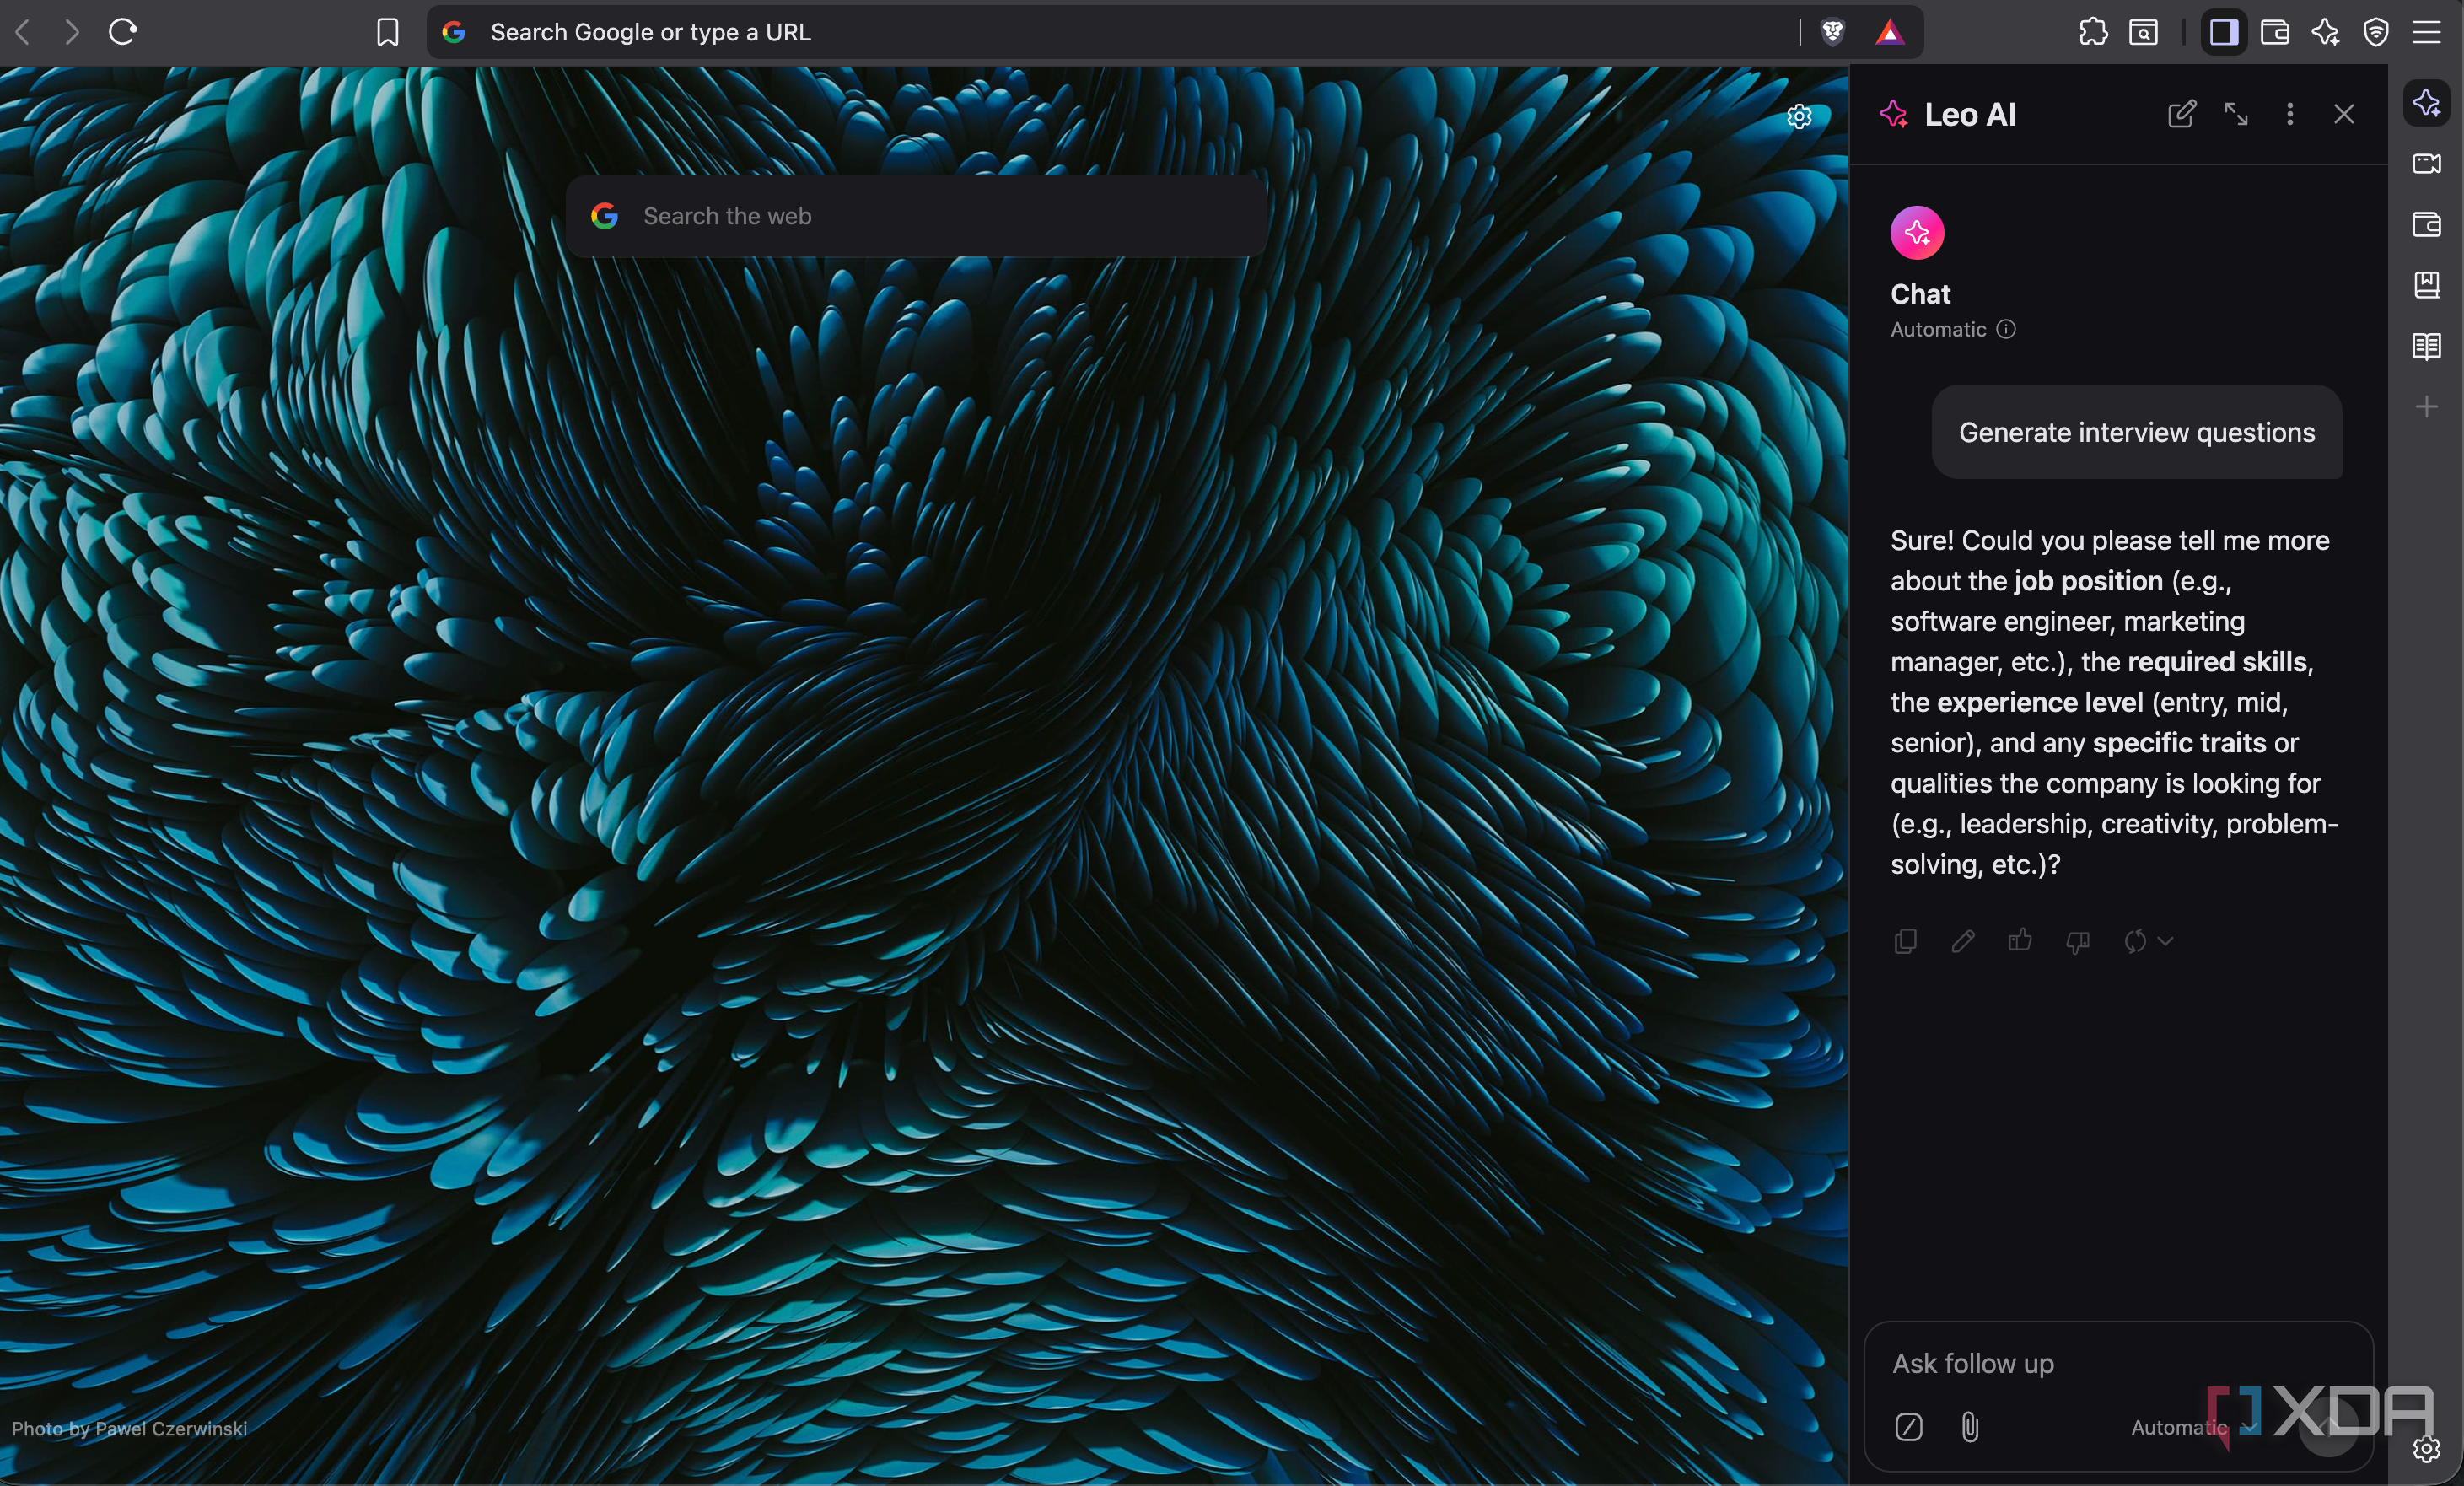The image size is (2464, 1486).
Task: Open Brave Talk in the sidebar strip
Action: click(2427, 163)
